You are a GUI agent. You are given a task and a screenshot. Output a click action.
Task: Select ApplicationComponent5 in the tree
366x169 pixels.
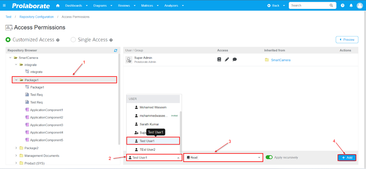[47, 140]
